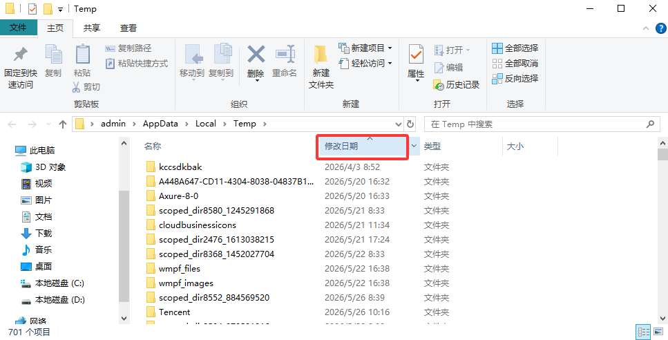Click 全部取消 select none

(x=515, y=63)
